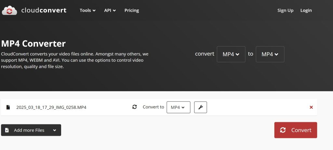This screenshot has width=333, height=150.
Task: Click the cloudconvert brand name text
Action: 44,10
